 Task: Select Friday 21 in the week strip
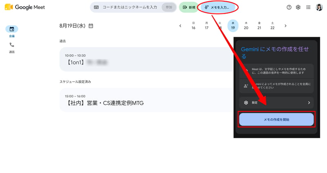coord(259,26)
